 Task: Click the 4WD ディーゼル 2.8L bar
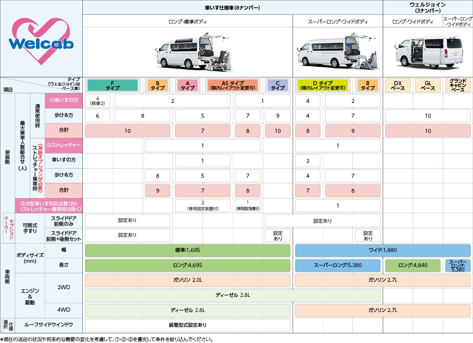[x=188, y=311]
